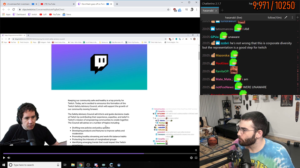This screenshot has height=168, width=300.
Task: Open the blue Chrome extension icon
Action: (180, 10)
